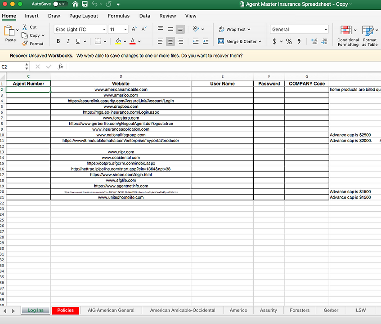The height and width of the screenshot is (324, 381).
Task: Click the currency dollar sign icon
Action: [x=274, y=41]
